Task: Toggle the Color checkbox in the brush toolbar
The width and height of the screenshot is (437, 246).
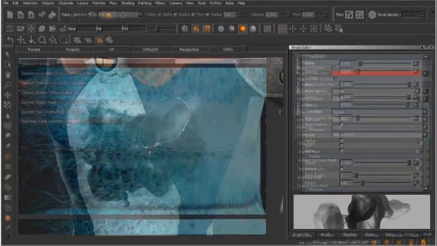Action: (159, 14)
